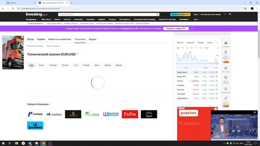
Task: Dismiss the purple promo banner
Action: coord(192,28)
